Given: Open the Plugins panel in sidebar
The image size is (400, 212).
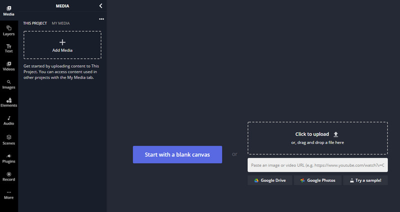Looking at the screenshot, I should coord(8,158).
